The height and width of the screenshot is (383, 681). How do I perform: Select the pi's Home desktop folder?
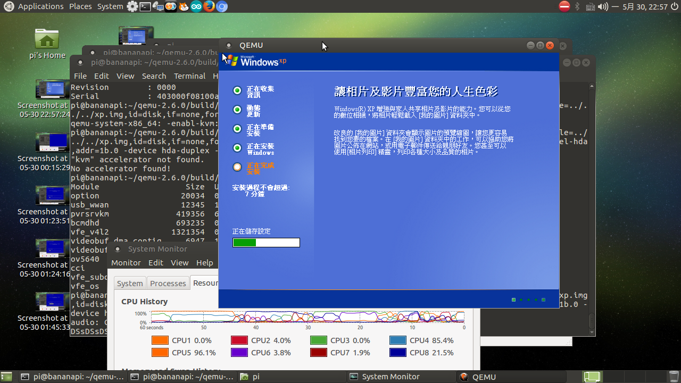point(47,43)
